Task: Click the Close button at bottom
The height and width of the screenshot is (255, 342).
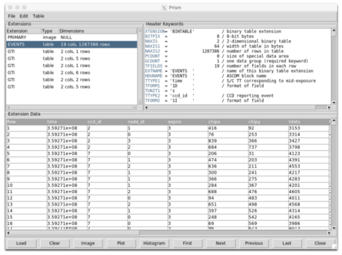Action: pyautogui.click(x=320, y=243)
